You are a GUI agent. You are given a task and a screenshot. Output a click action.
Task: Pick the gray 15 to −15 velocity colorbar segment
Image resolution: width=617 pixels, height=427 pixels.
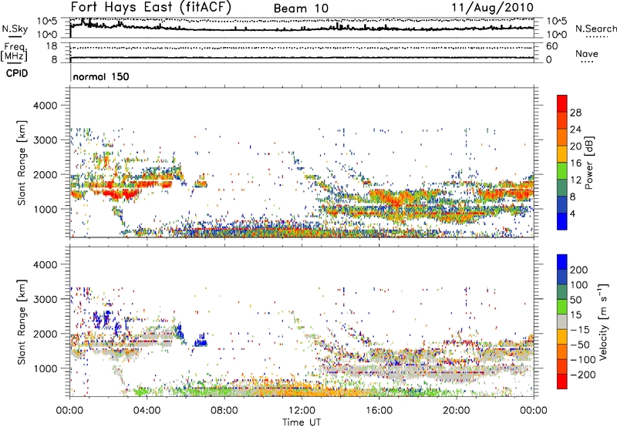point(562,322)
